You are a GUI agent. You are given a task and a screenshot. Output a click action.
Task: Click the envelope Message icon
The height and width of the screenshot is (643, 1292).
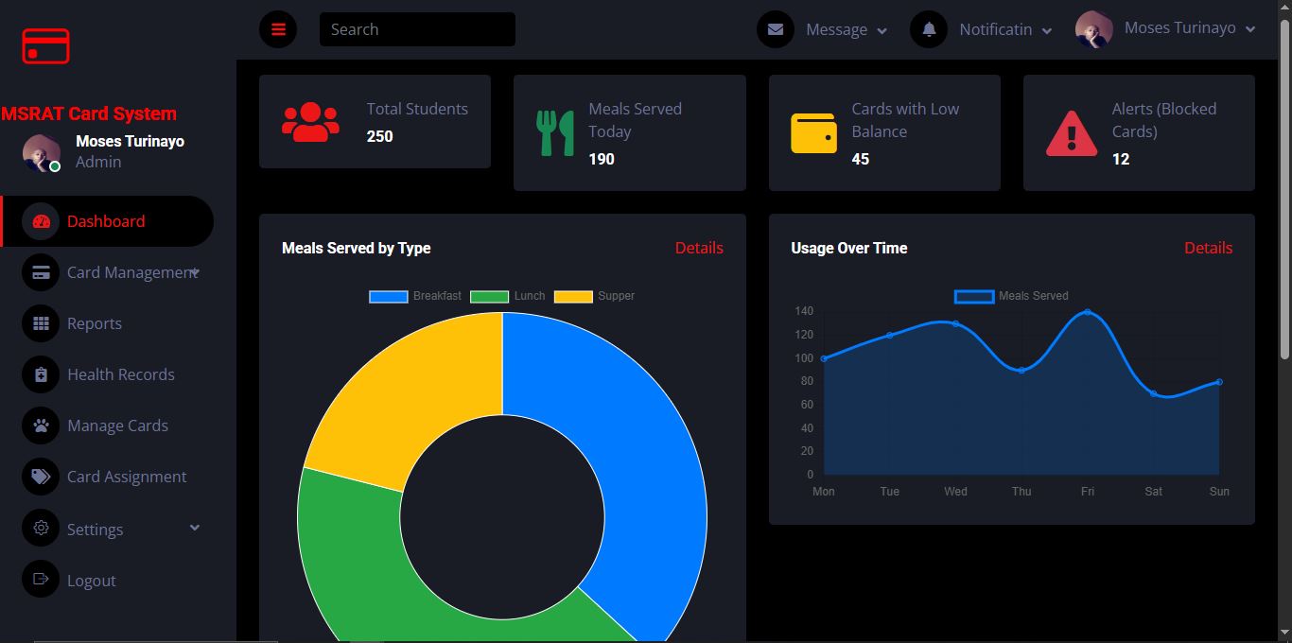point(776,29)
